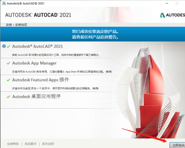Click the checkmark beside Autodesk Featured Apps 插件

(9, 80)
